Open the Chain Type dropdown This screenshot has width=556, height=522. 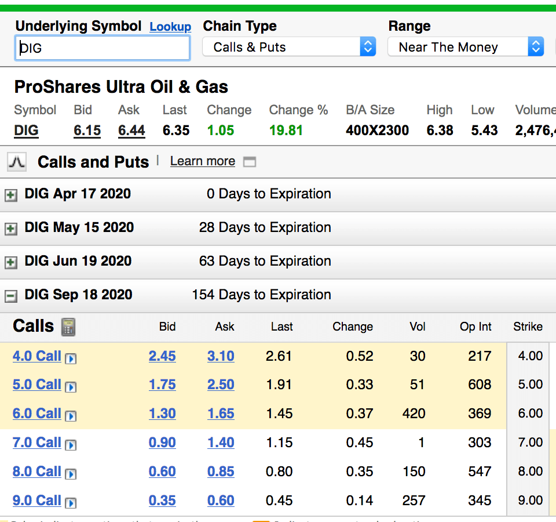288,47
